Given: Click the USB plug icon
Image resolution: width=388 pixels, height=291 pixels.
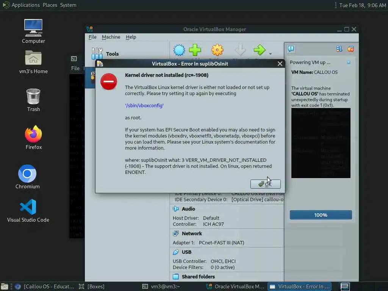Looking at the screenshot, I should tap(176, 252).
